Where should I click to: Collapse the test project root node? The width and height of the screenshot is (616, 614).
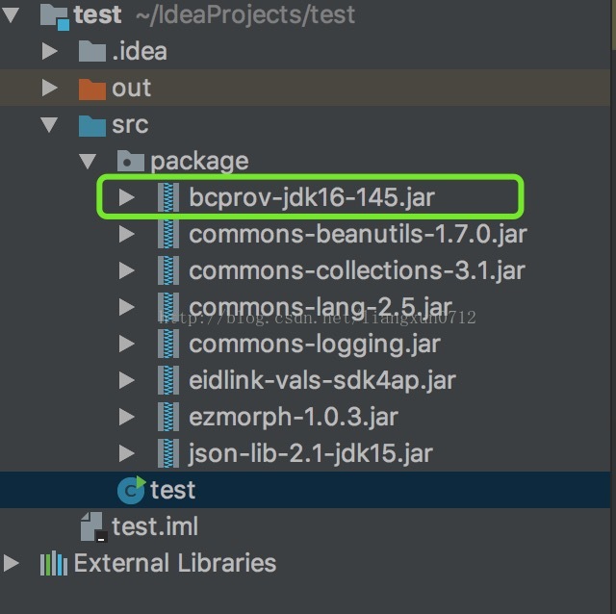tap(11, 15)
